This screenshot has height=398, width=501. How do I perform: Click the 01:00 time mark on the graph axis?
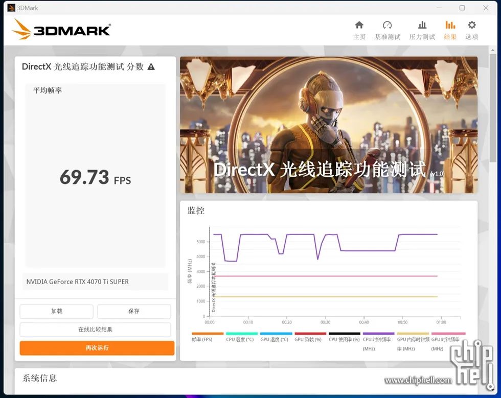click(x=441, y=322)
